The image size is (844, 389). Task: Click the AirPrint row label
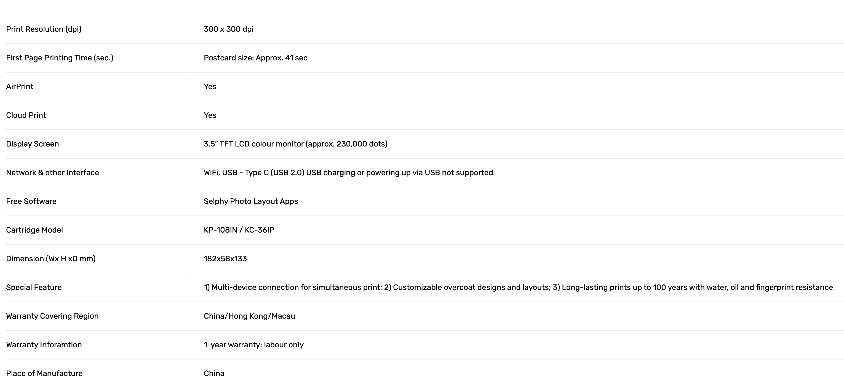tap(20, 87)
